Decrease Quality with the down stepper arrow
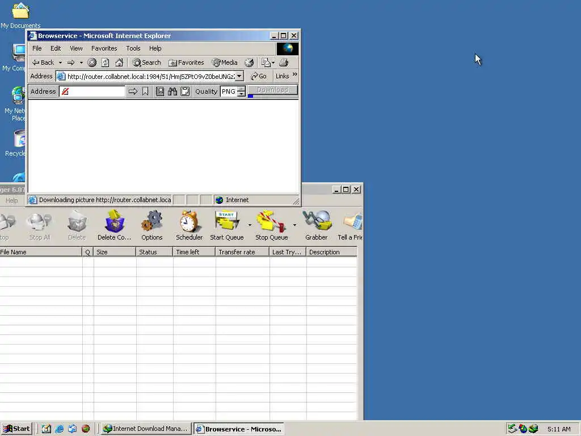Viewport: 581px width, 436px height. pos(241,94)
